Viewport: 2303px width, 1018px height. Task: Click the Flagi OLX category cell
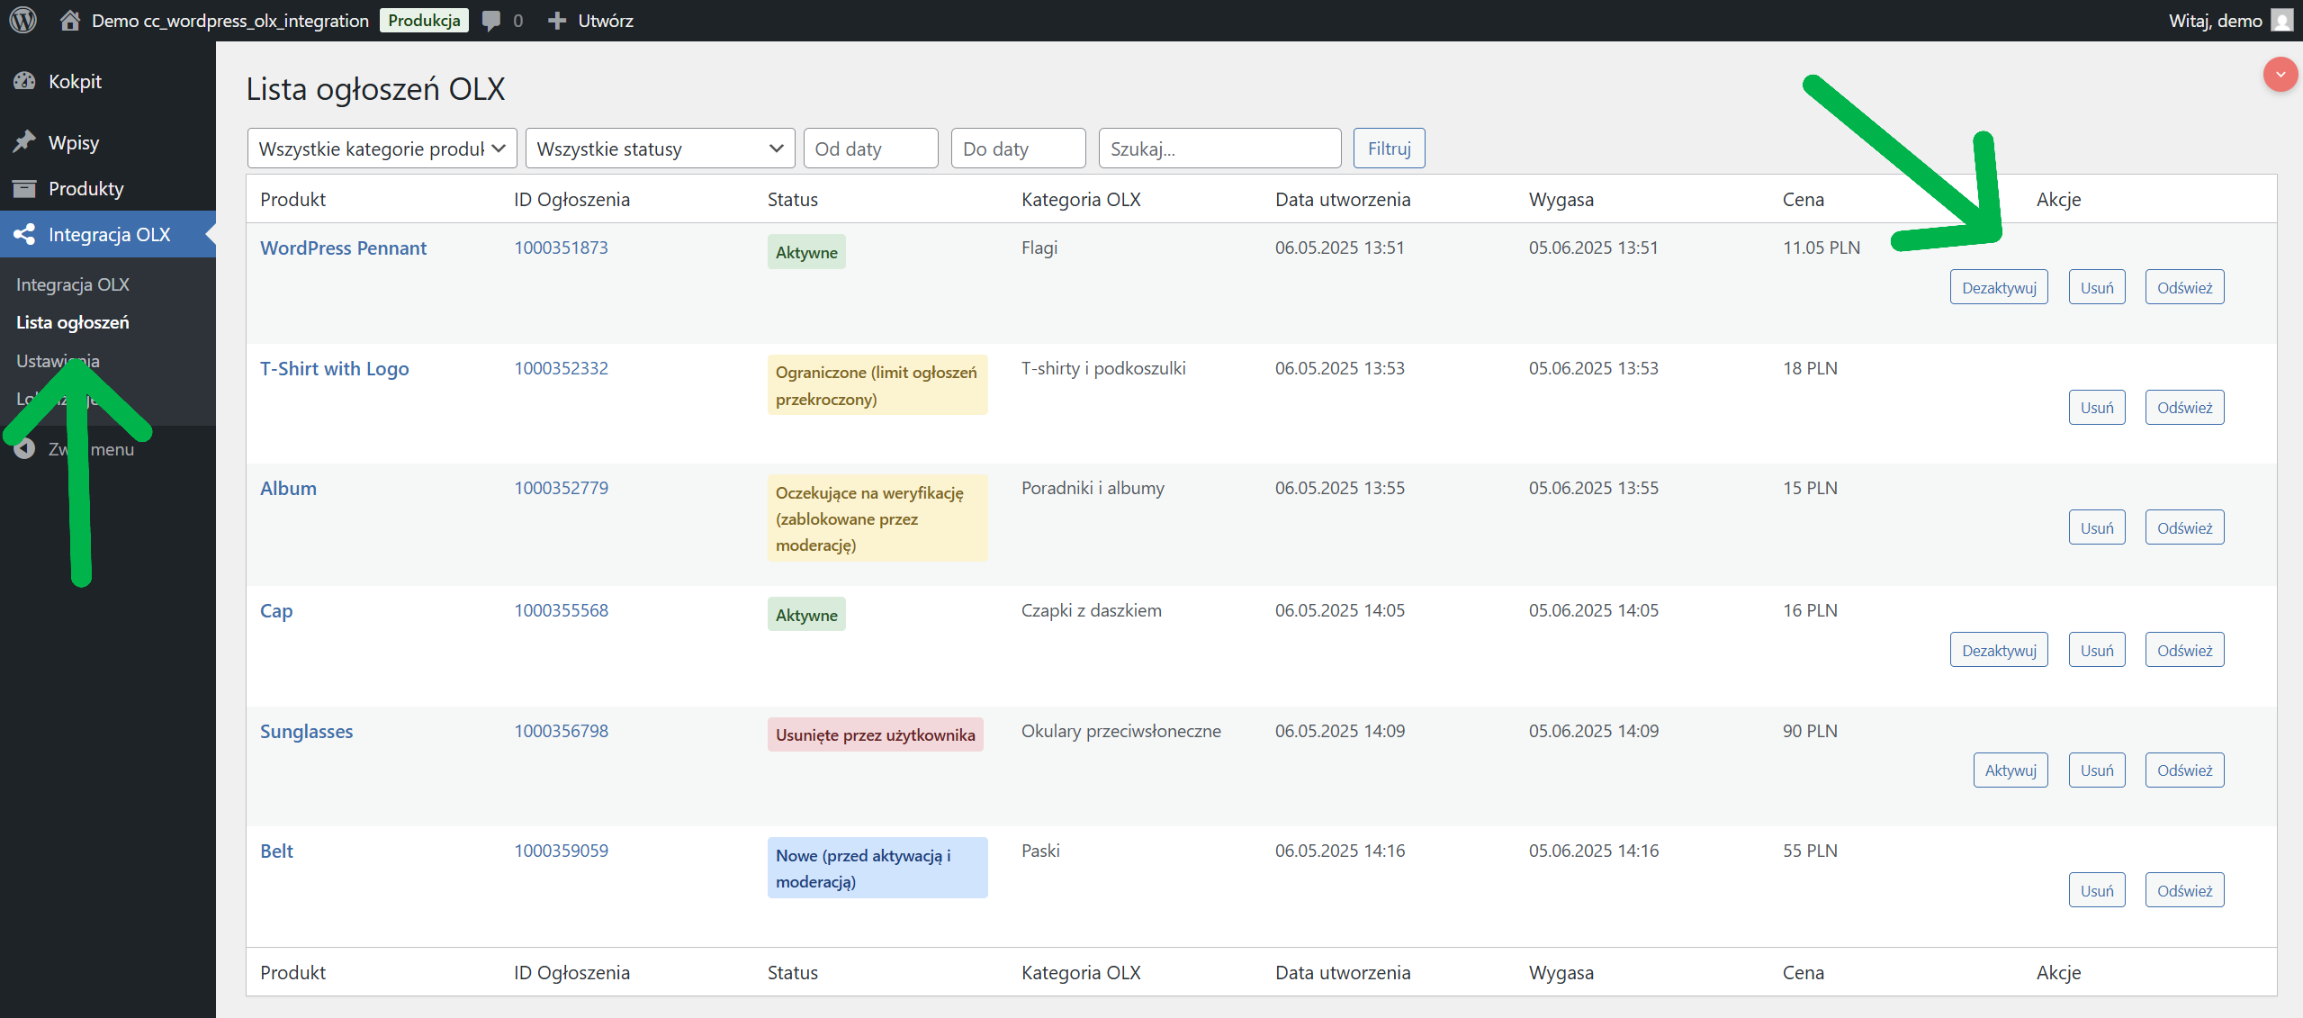1039,248
